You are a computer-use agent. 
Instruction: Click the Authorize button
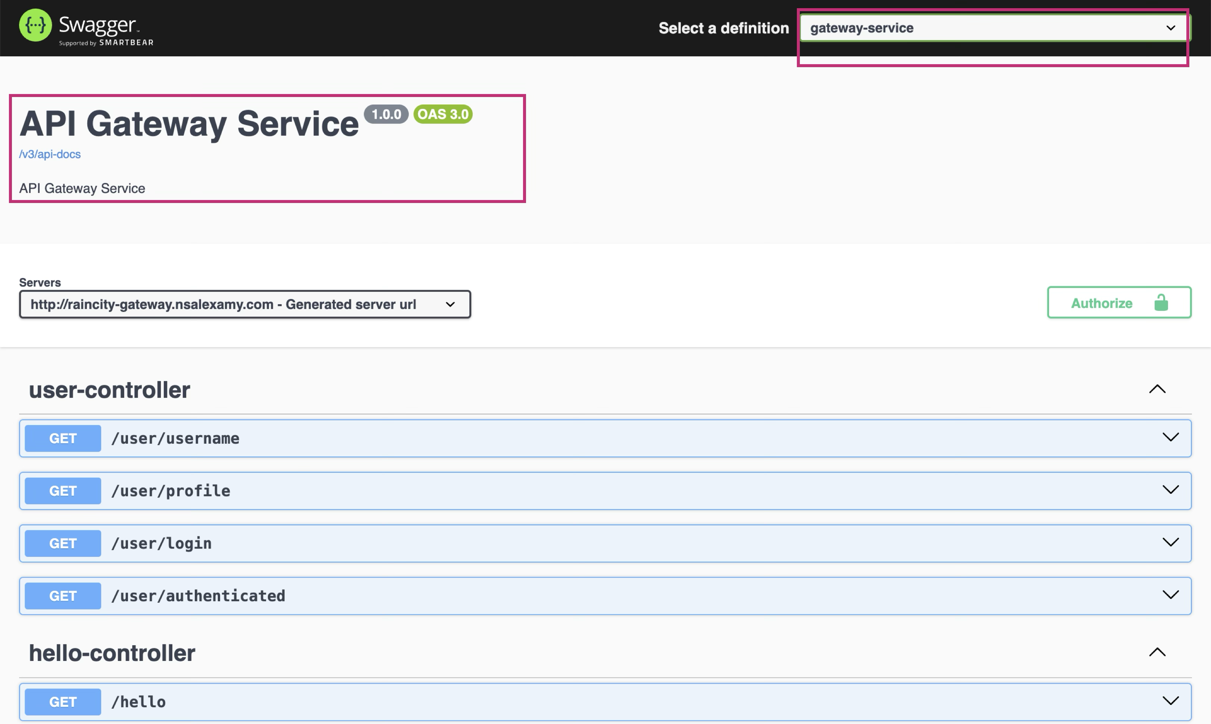(x=1119, y=303)
